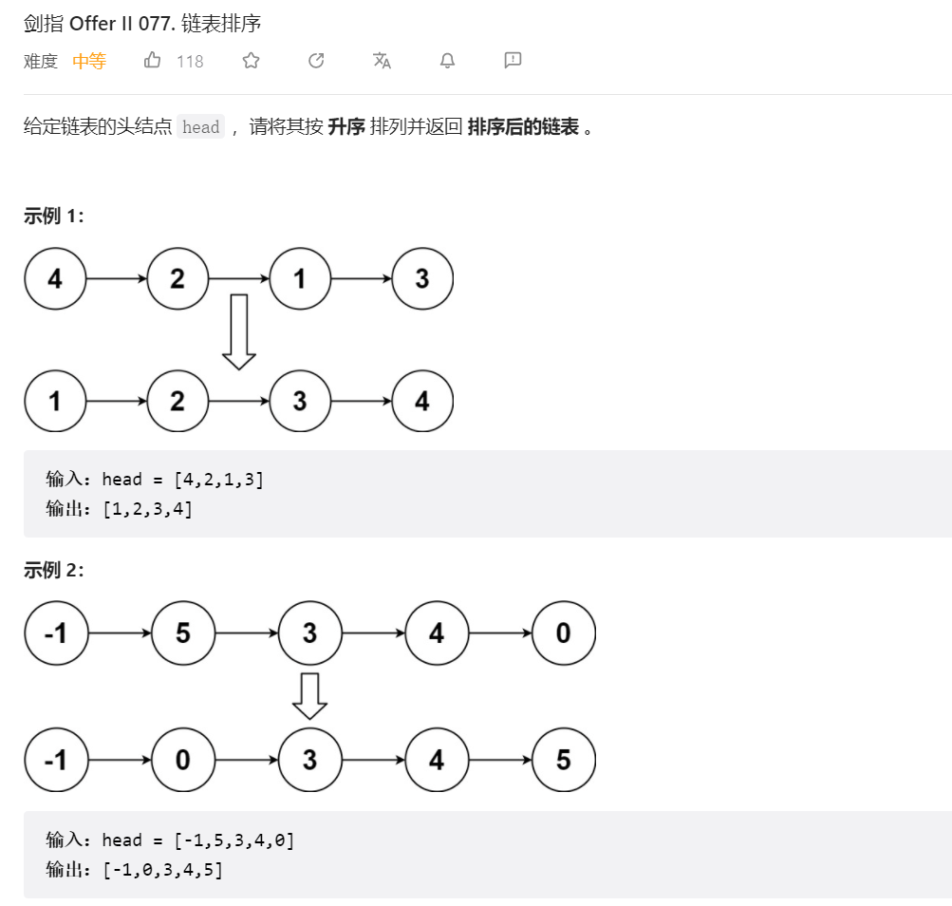Click the down arrow in example 1 diagram
Image resolution: width=952 pixels, height=906 pixels.
click(238, 331)
